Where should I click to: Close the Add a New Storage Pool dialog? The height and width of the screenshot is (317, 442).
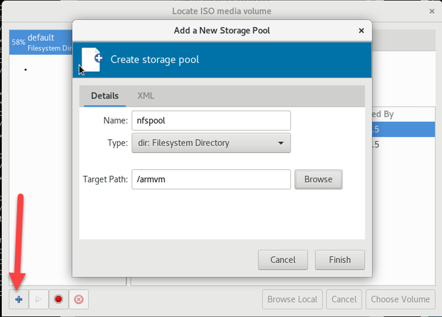pos(361,30)
